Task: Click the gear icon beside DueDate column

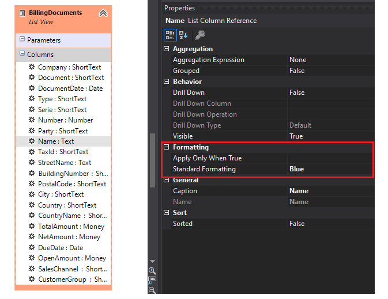Action: pos(32,247)
